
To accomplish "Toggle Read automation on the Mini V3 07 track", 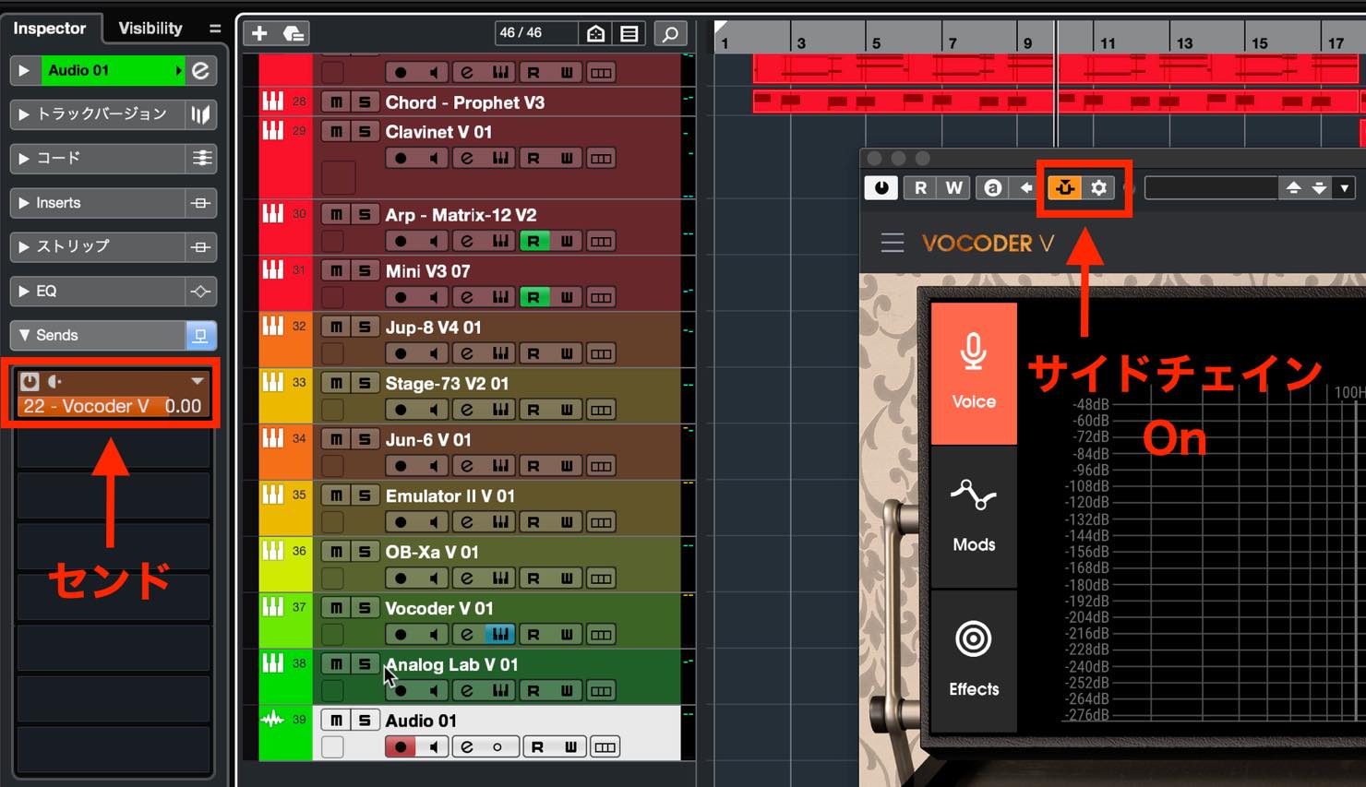I will coord(533,298).
